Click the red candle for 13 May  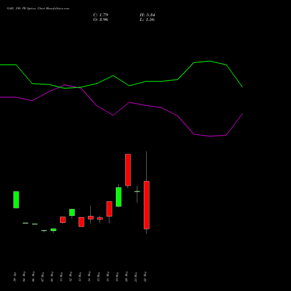coord(81,222)
